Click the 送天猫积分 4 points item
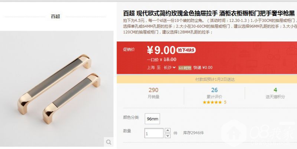This screenshot has height=149, width=297. (275, 93)
